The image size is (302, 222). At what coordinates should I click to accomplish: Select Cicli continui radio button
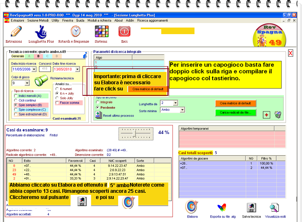16,100
